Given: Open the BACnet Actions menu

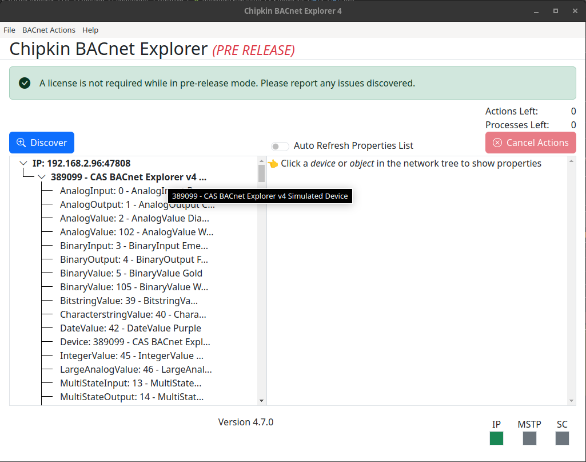Looking at the screenshot, I should click(49, 30).
